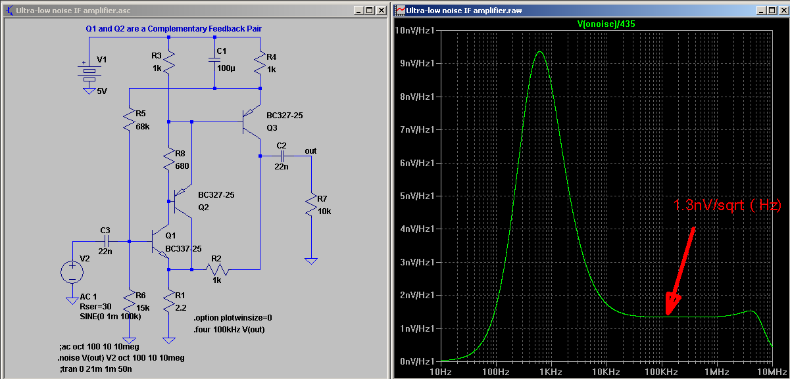Click the 'out' net label
790x379 pixels.
[x=310, y=151]
